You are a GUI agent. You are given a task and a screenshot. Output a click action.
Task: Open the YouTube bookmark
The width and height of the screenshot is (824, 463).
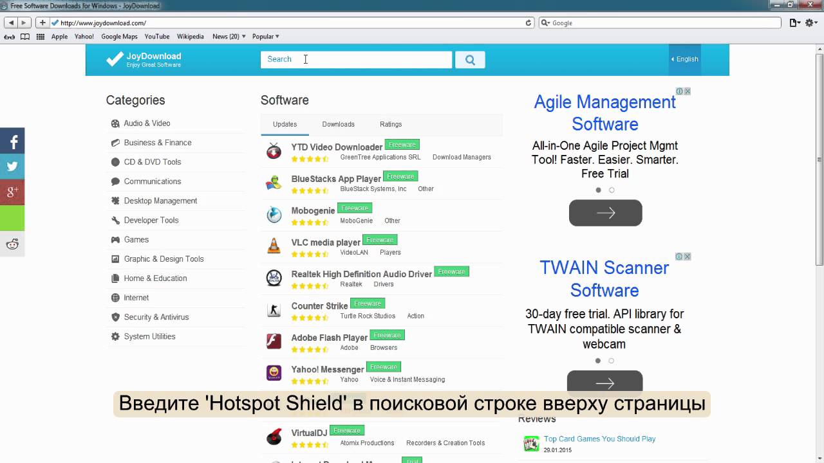click(157, 37)
